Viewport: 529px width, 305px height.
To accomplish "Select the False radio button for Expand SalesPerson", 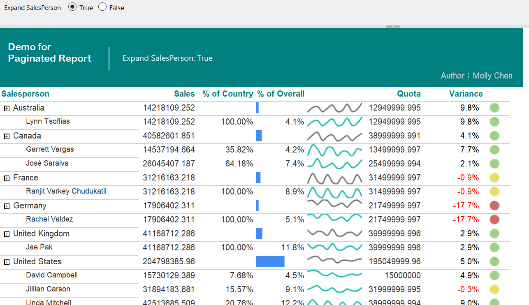I will pos(102,7).
